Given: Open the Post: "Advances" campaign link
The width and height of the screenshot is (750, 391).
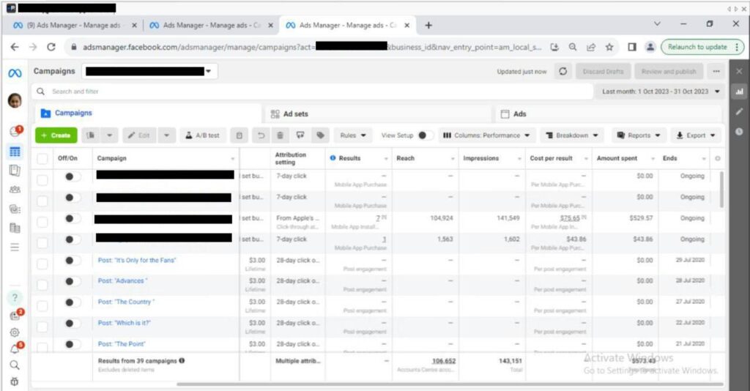Looking at the screenshot, I should point(122,281).
